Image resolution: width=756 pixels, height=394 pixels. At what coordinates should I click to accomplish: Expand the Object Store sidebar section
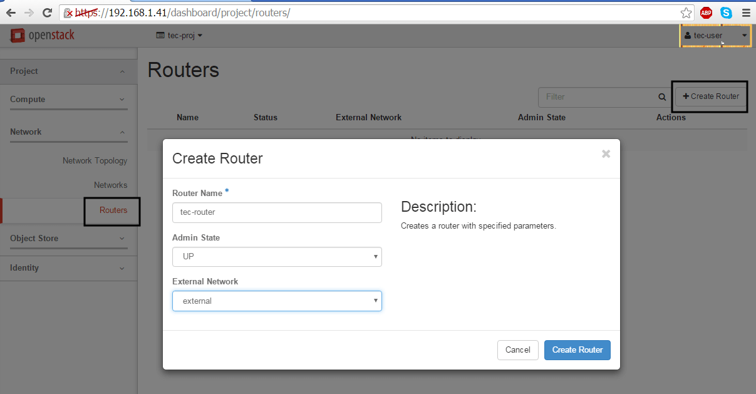click(68, 238)
